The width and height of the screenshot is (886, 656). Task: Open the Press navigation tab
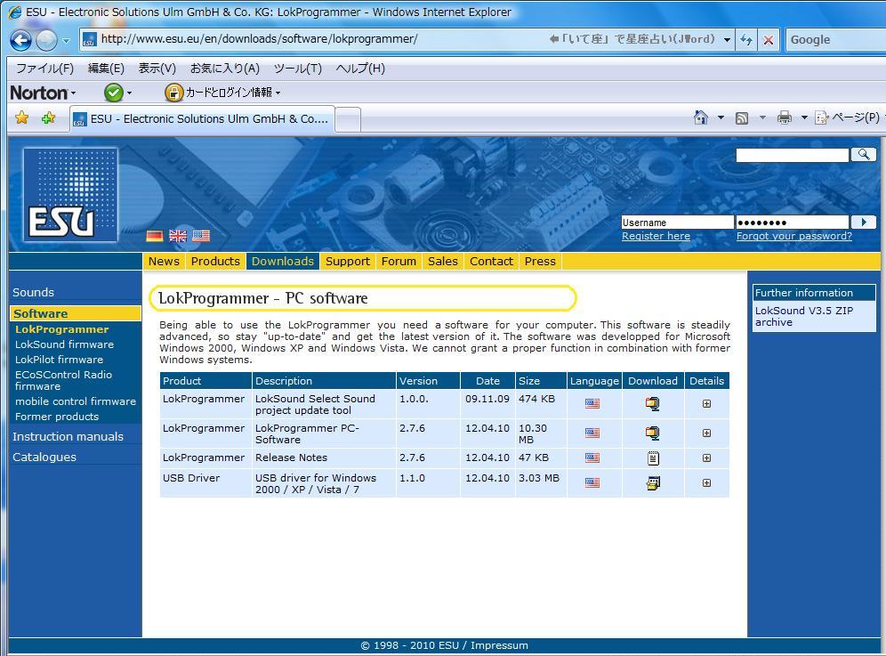click(x=540, y=262)
